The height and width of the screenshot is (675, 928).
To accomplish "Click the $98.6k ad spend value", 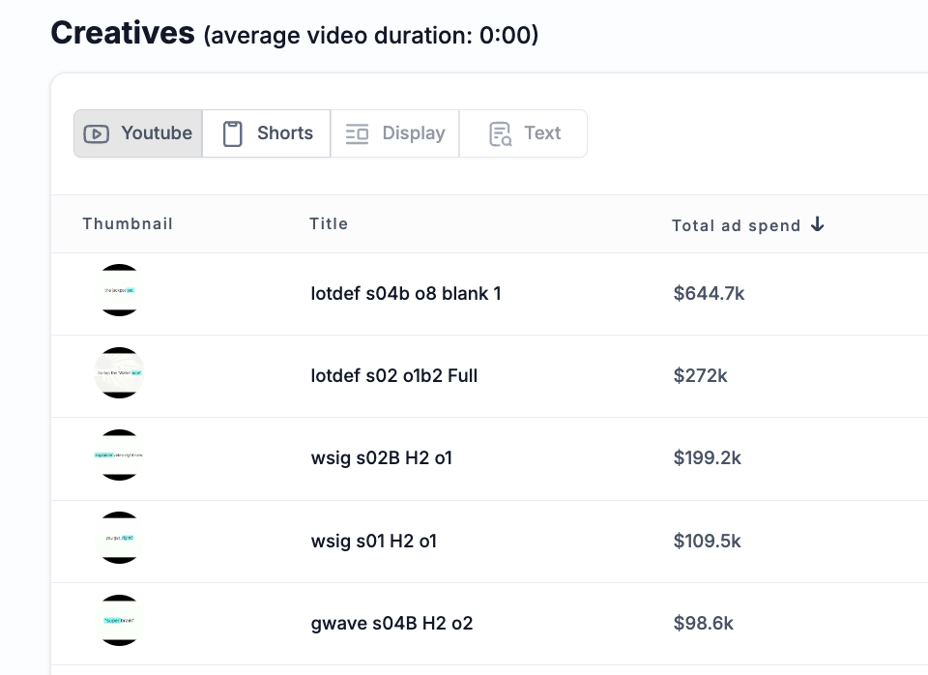I will pos(703,623).
